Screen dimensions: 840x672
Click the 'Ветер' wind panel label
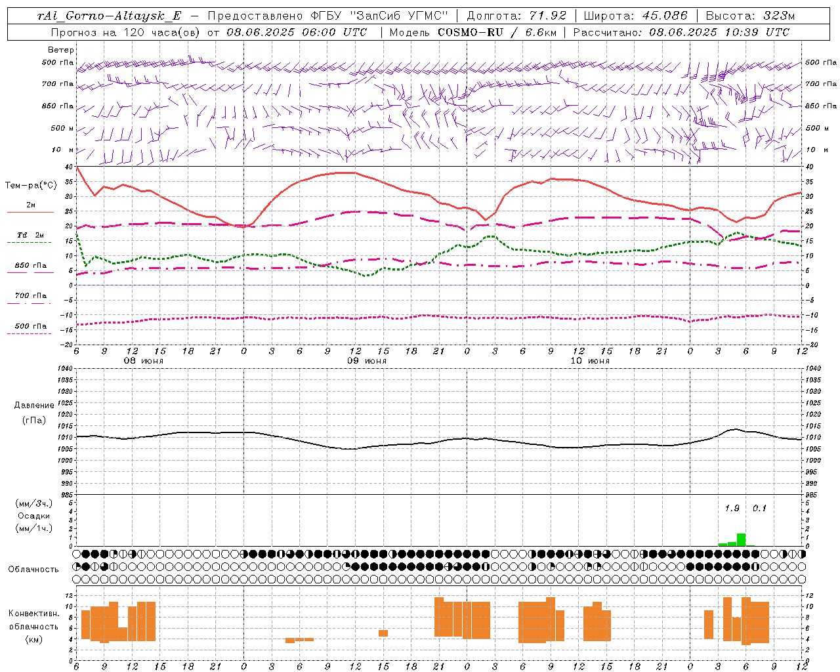click(x=60, y=50)
